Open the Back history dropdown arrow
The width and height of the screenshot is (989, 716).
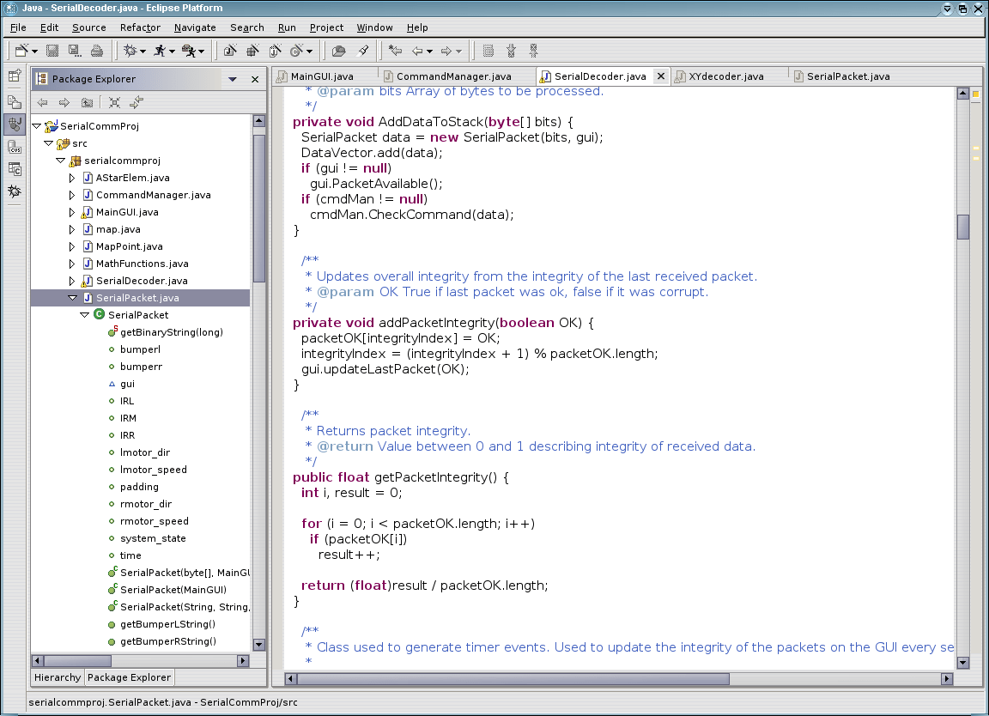coord(430,52)
